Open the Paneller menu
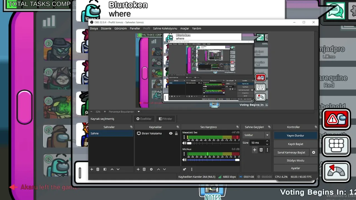356x200 pixels. pyautogui.click(x=135, y=28)
